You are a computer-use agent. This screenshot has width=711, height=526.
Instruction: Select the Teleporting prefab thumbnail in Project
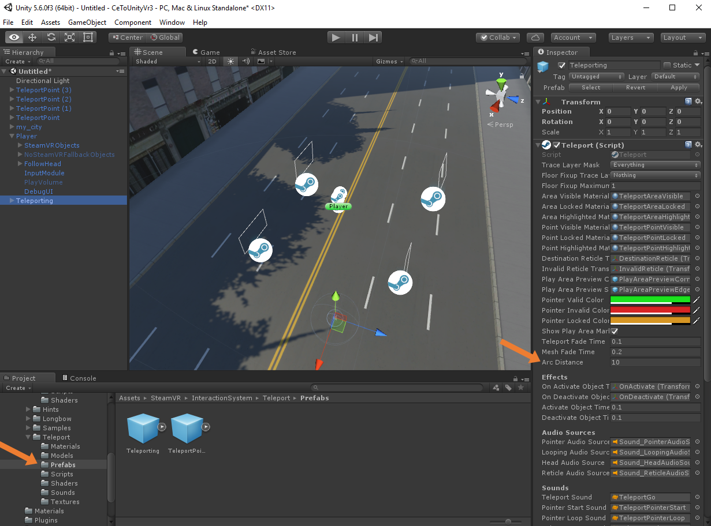click(143, 428)
